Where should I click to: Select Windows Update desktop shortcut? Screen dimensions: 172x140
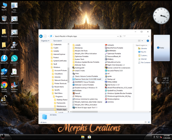coord(14,87)
